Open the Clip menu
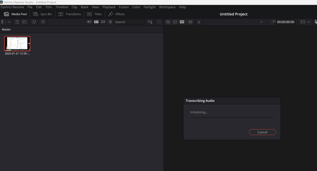Viewport: 317px width, 171px height. click(x=74, y=7)
